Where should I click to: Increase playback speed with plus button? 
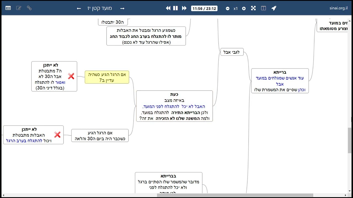point(244,9)
